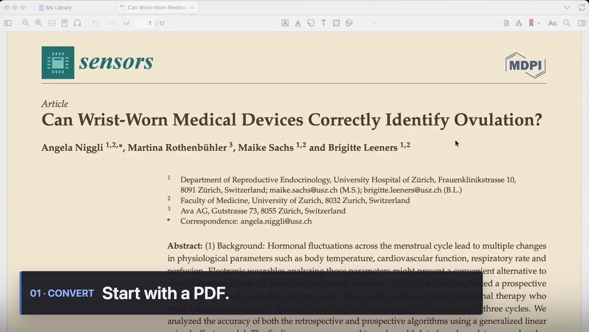589x332 pixels.
Task: Go to the next page arrow
Action: [126, 23]
